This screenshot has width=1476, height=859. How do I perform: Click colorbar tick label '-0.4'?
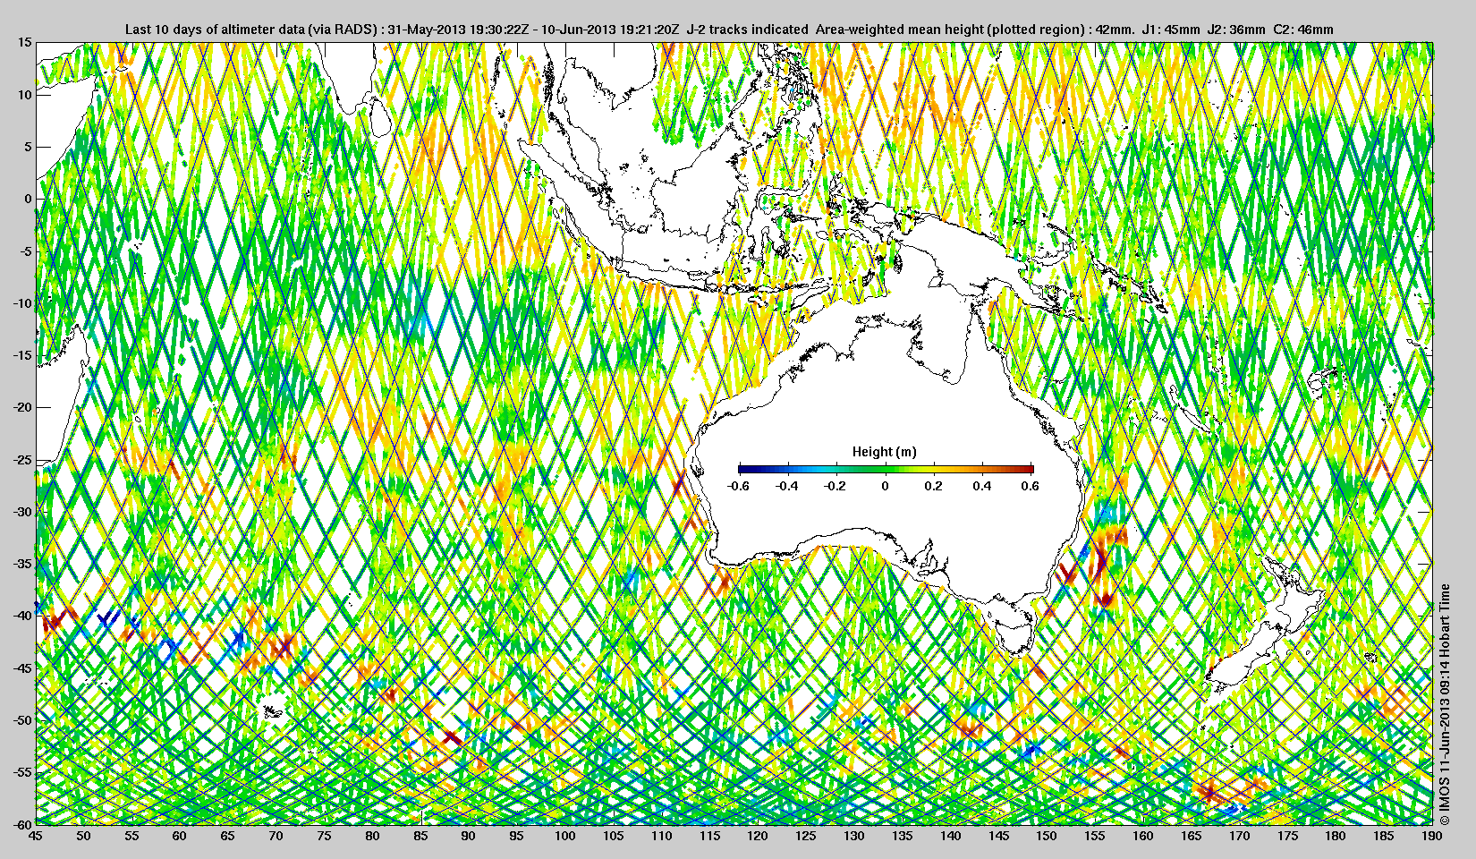(787, 486)
